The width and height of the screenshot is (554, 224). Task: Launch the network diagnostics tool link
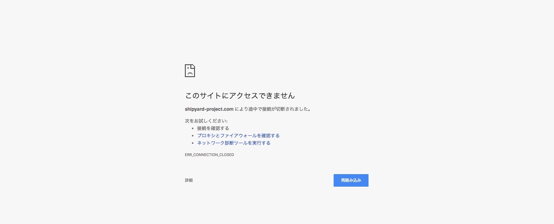click(234, 143)
